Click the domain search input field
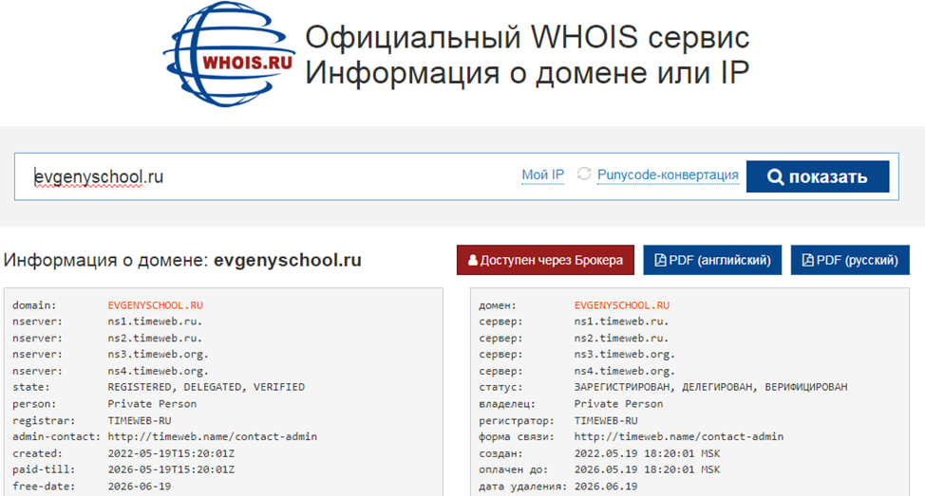Viewport: 925px width, 496px height. [x=266, y=176]
